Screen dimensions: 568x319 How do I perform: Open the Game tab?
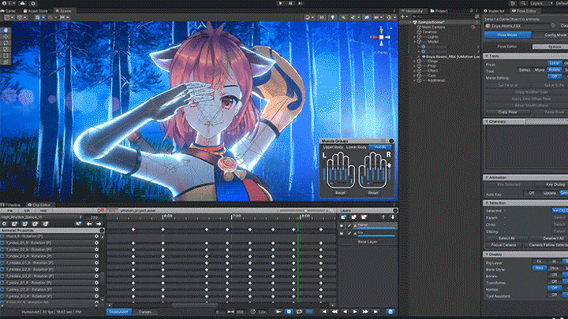click(x=9, y=11)
